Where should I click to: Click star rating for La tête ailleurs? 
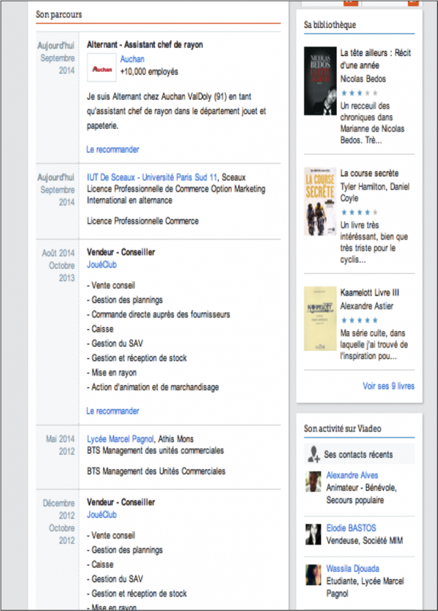(359, 92)
